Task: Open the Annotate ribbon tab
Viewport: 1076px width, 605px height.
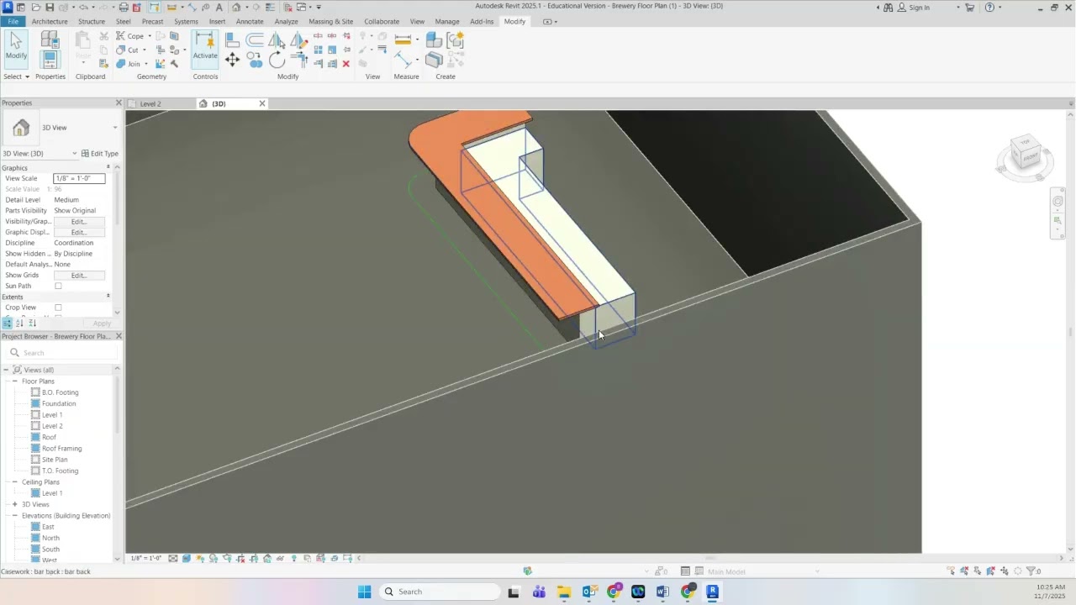Action: click(250, 22)
